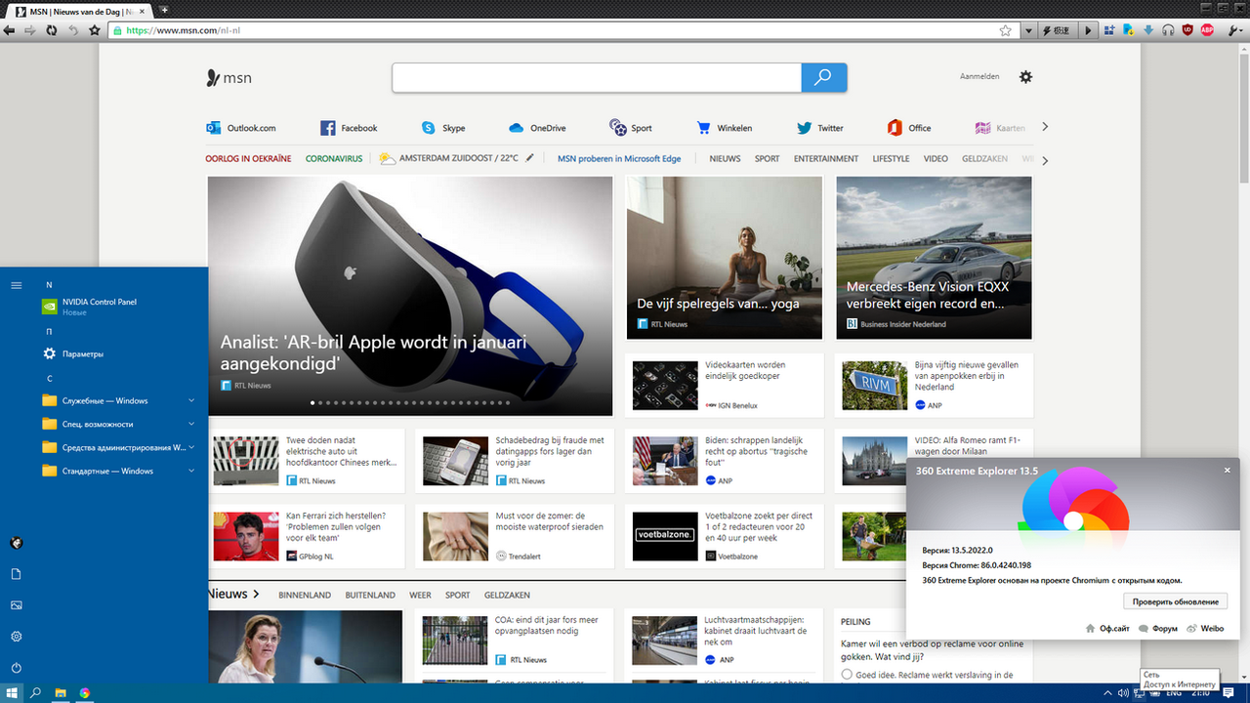Show more shortcuts with right chevron
This screenshot has width=1250, height=703.
coord(1045,127)
